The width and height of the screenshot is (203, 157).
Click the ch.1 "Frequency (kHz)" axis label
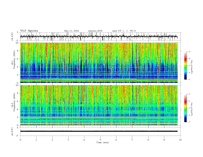click(14, 60)
